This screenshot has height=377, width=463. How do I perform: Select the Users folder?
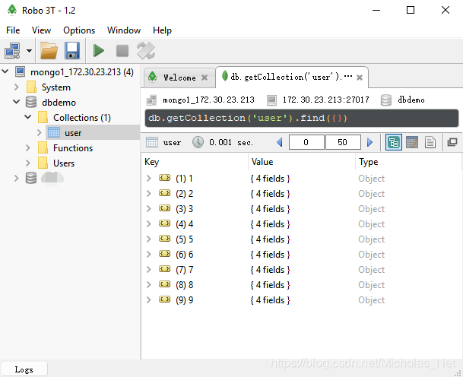point(64,163)
